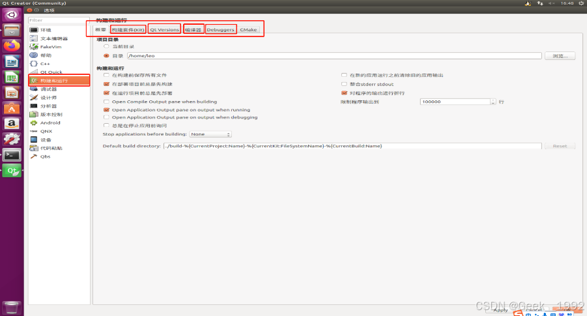This screenshot has width=587, height=316.
Task: Select the current directory (当前目录) radio button
Action: [x=106, y=46]
